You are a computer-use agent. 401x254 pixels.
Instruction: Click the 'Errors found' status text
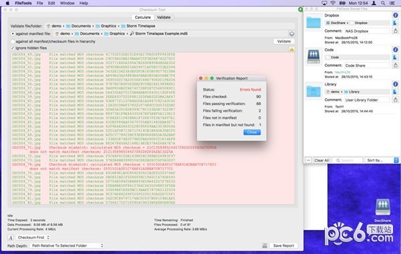[250, 90]
